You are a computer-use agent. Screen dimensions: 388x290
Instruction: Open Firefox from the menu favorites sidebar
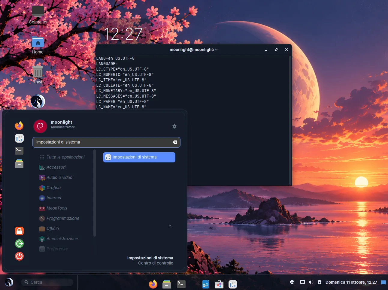pos(19,125)
